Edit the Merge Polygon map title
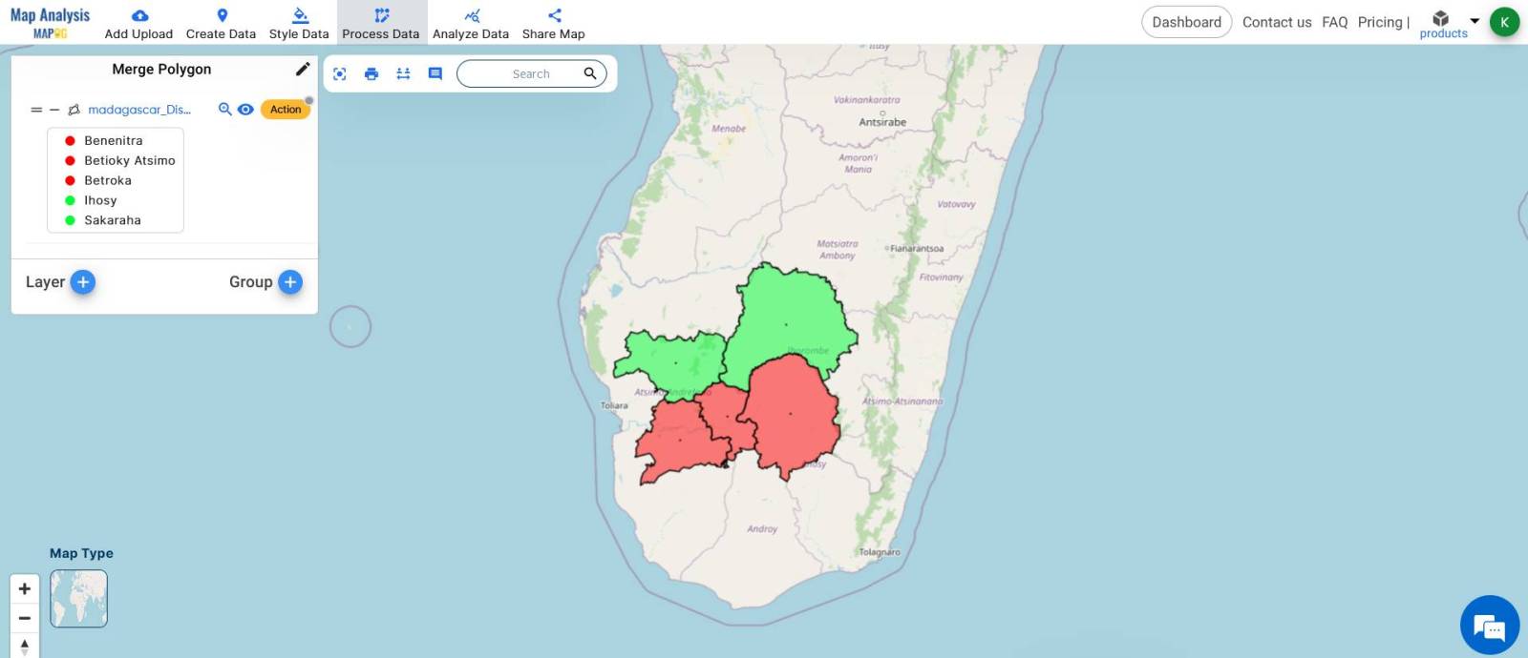This screenshot has height=658, width=1528. click(x=303, y=69)
